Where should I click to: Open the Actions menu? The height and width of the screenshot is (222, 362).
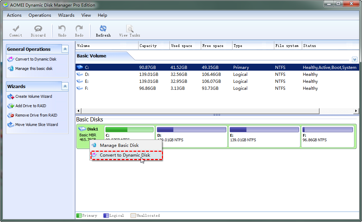coord(14,15)
